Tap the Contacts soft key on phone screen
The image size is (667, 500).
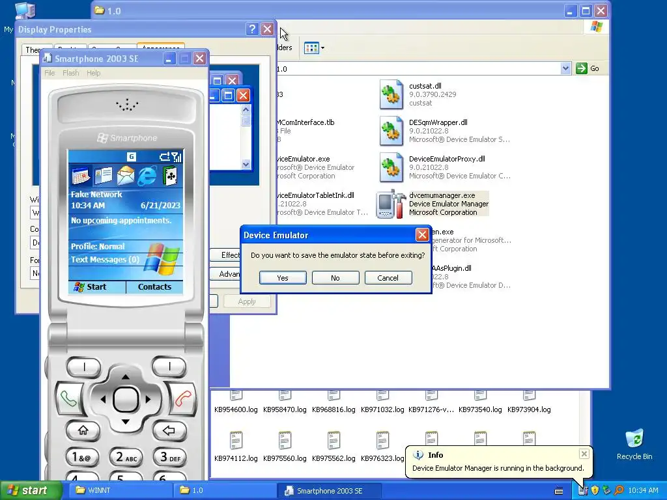click(x=154, y=287)
